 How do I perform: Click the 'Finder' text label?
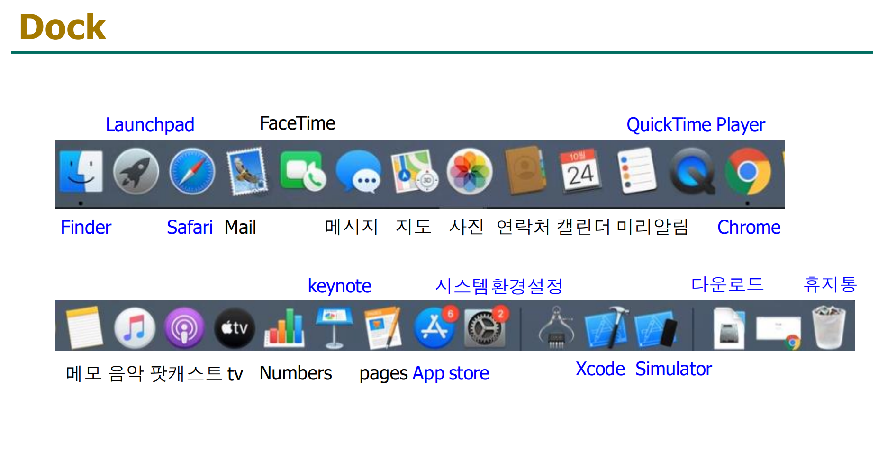click(x=86, y=227)
